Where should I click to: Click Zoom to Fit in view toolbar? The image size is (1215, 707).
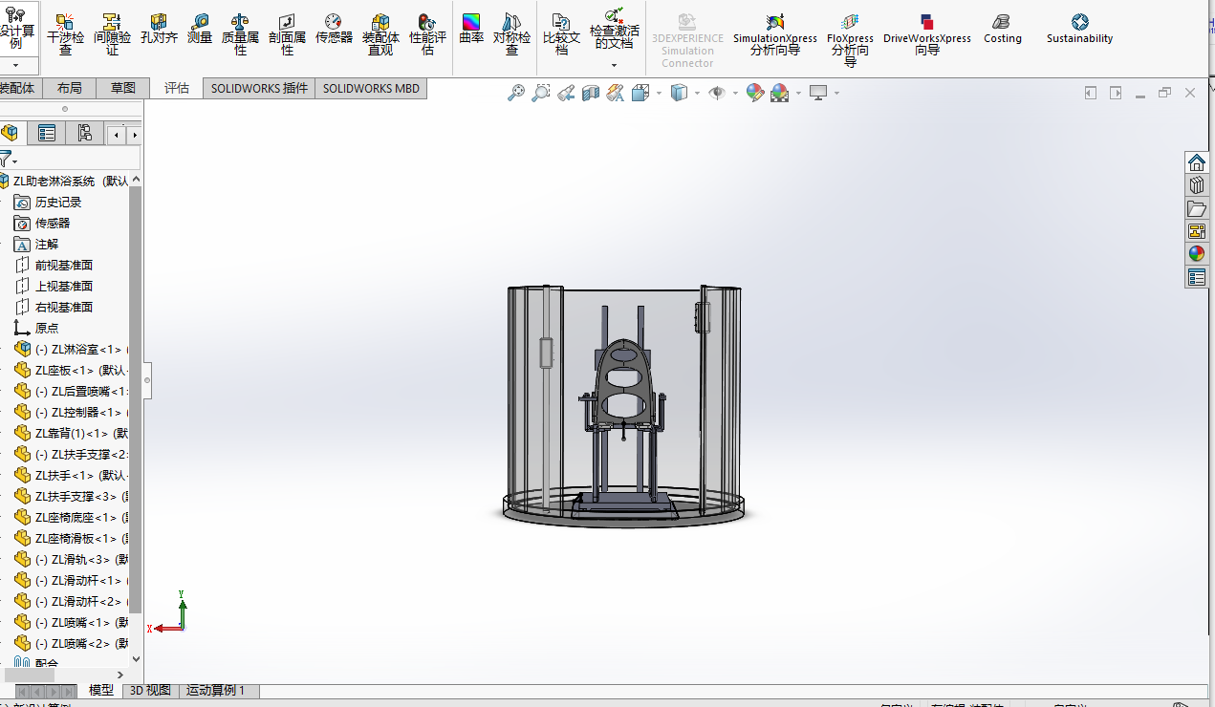(x=516, y=93)
